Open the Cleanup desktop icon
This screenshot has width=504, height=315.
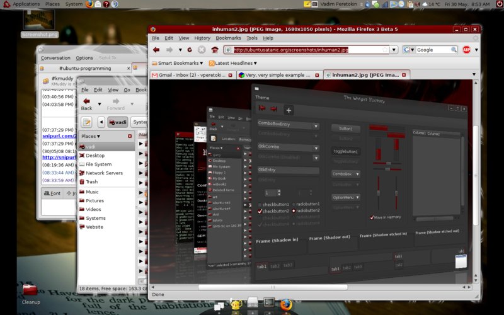(30, 290)
